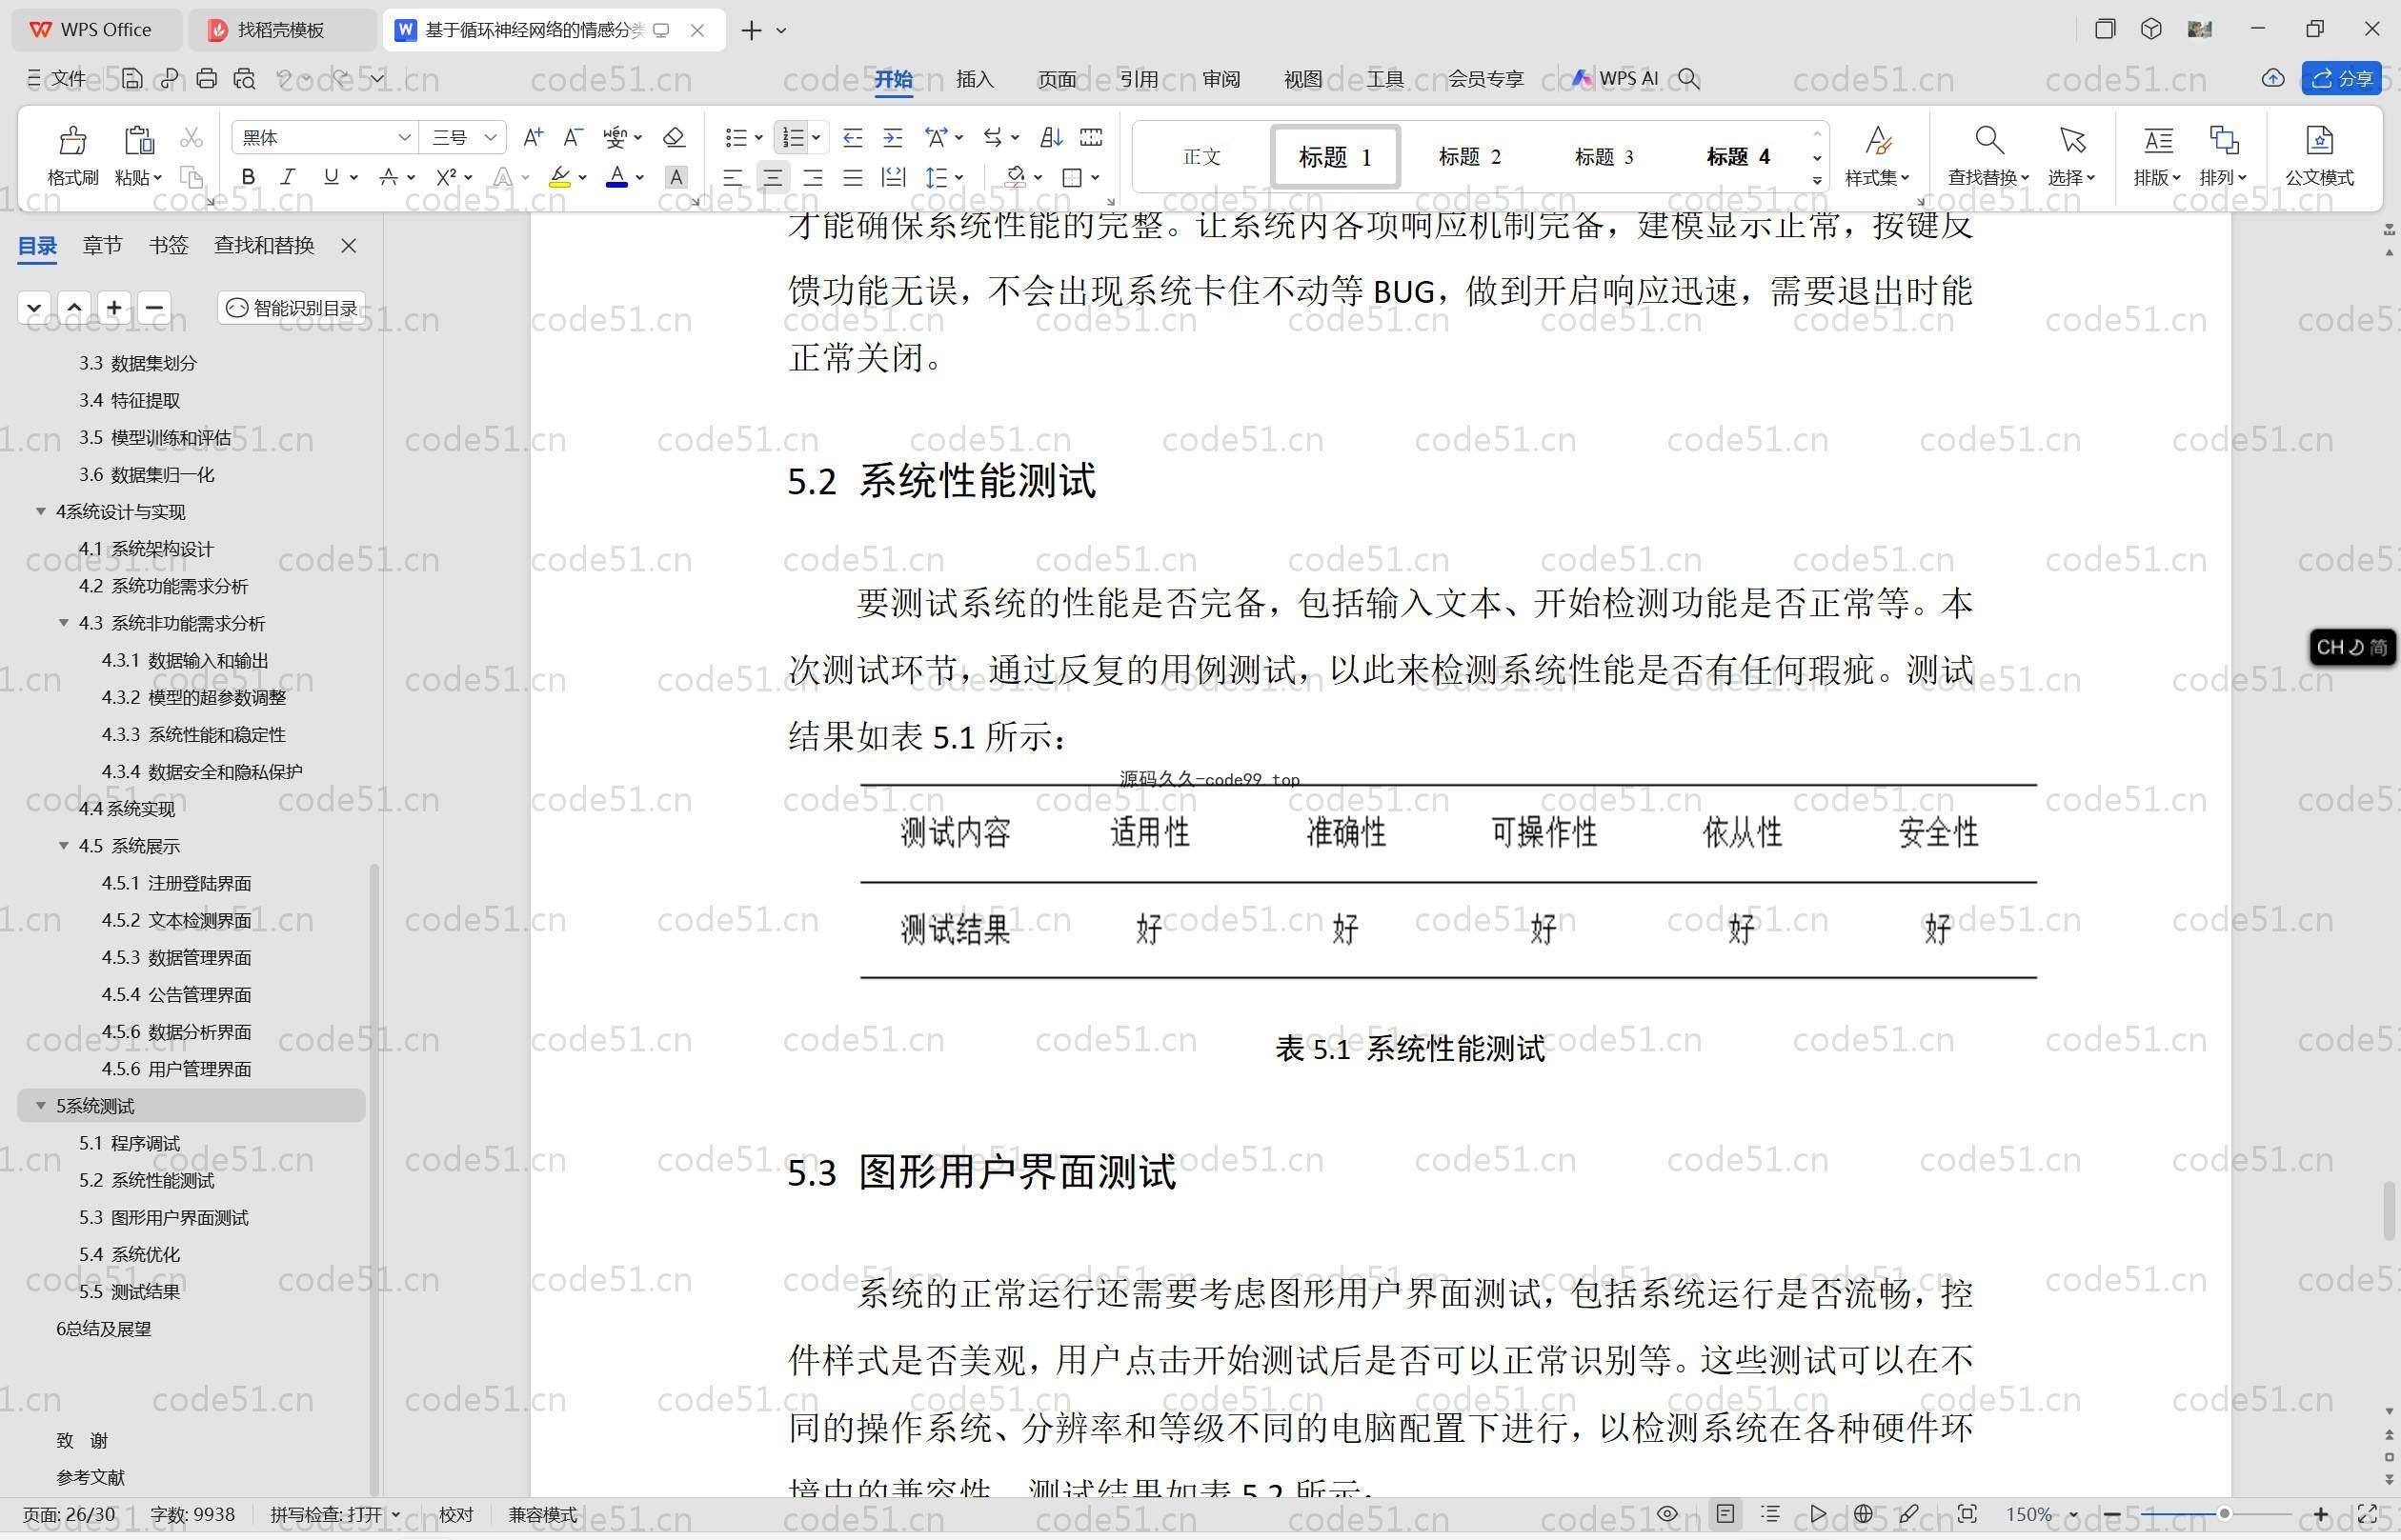Apply the 标题 2 style
The height and width of the screenshot is (1540, 2401).
tap(1468, 156)
